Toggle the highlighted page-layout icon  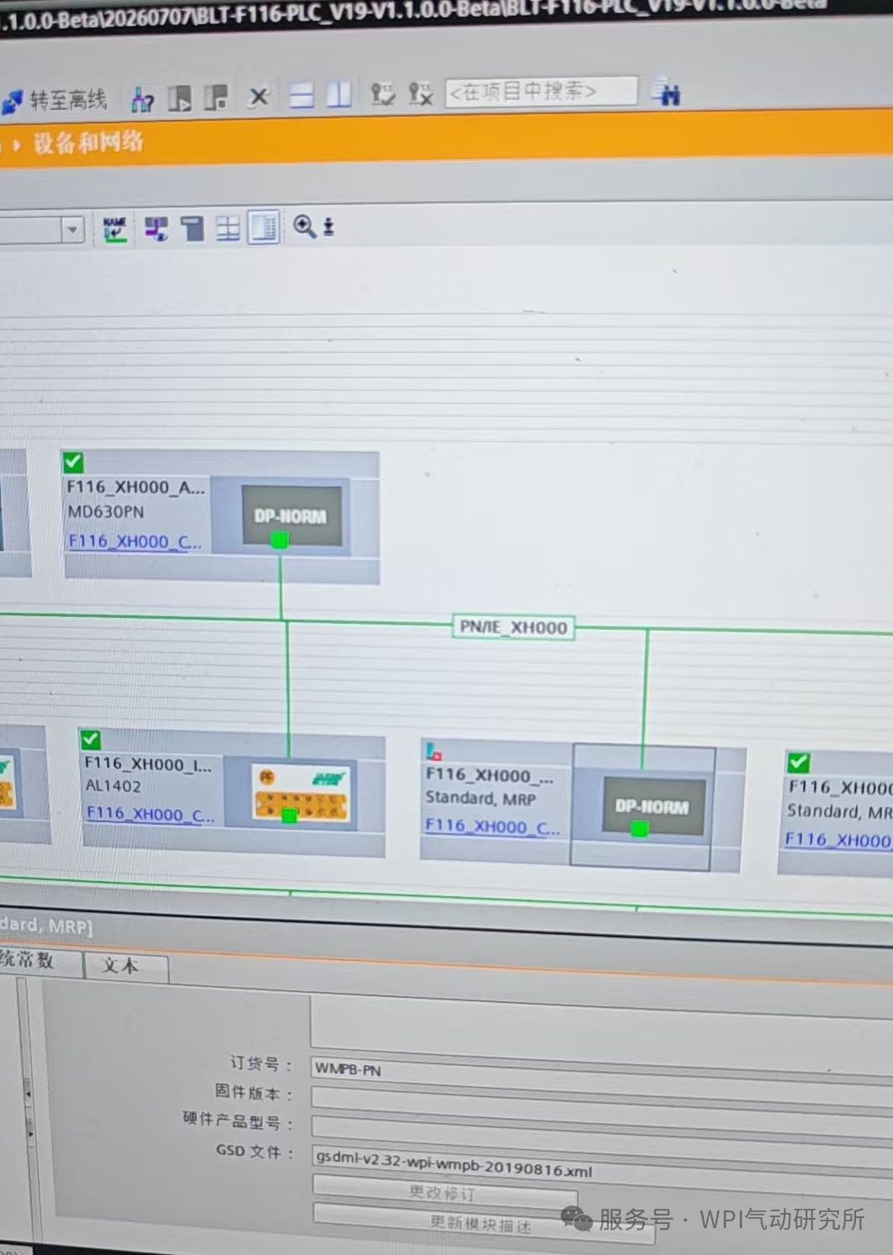[264, 227]
